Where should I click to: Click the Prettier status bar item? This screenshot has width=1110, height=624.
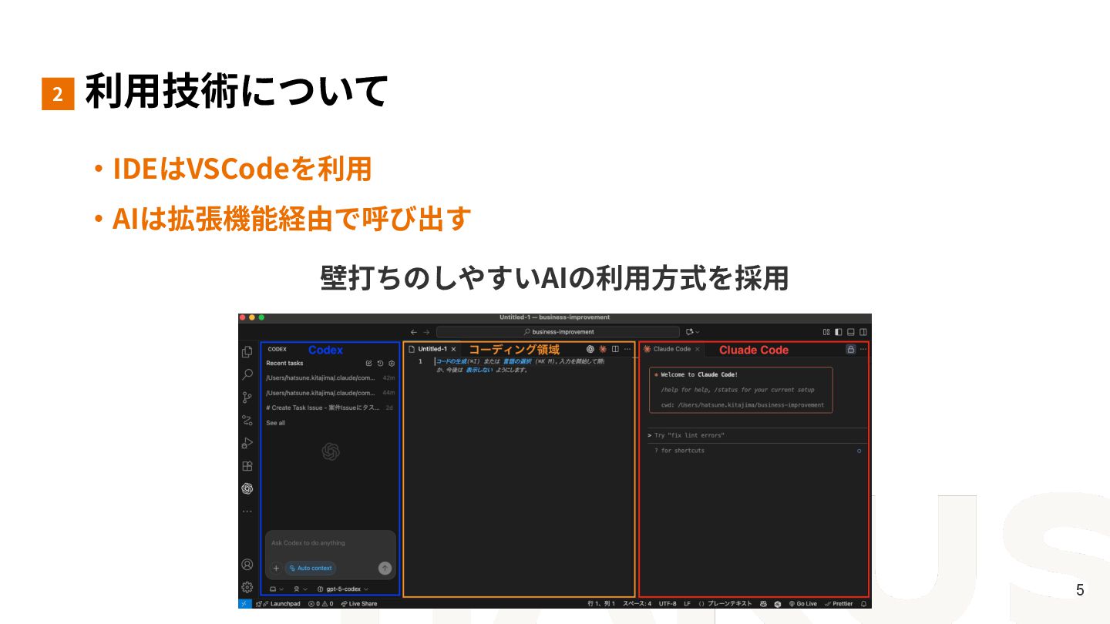coord(839,603)
